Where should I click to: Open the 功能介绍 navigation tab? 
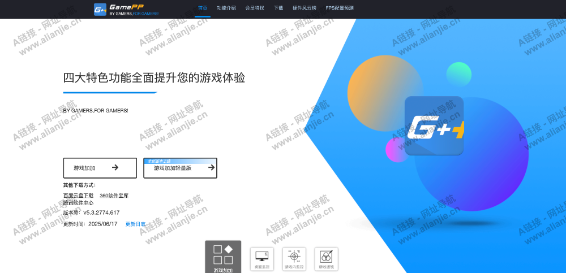226,8
